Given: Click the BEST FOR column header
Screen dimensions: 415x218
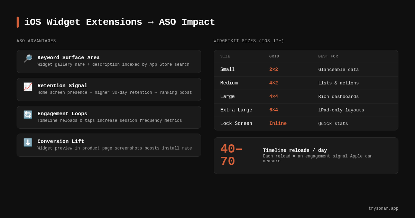Looking at the screenshot, I should [328, 56].
